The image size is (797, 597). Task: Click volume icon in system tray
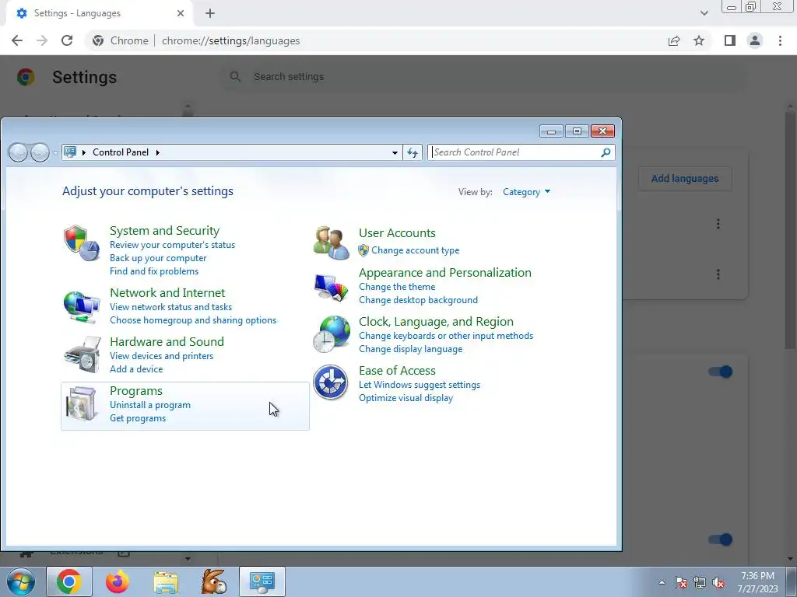[718, 582]
